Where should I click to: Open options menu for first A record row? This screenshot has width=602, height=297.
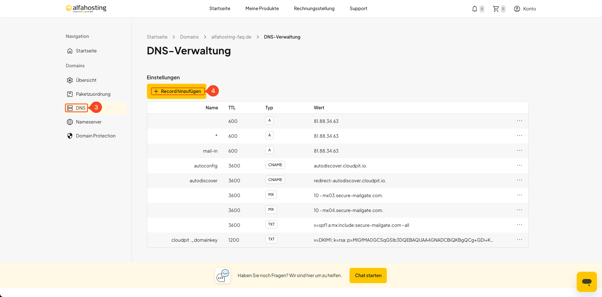coord(520,121)
